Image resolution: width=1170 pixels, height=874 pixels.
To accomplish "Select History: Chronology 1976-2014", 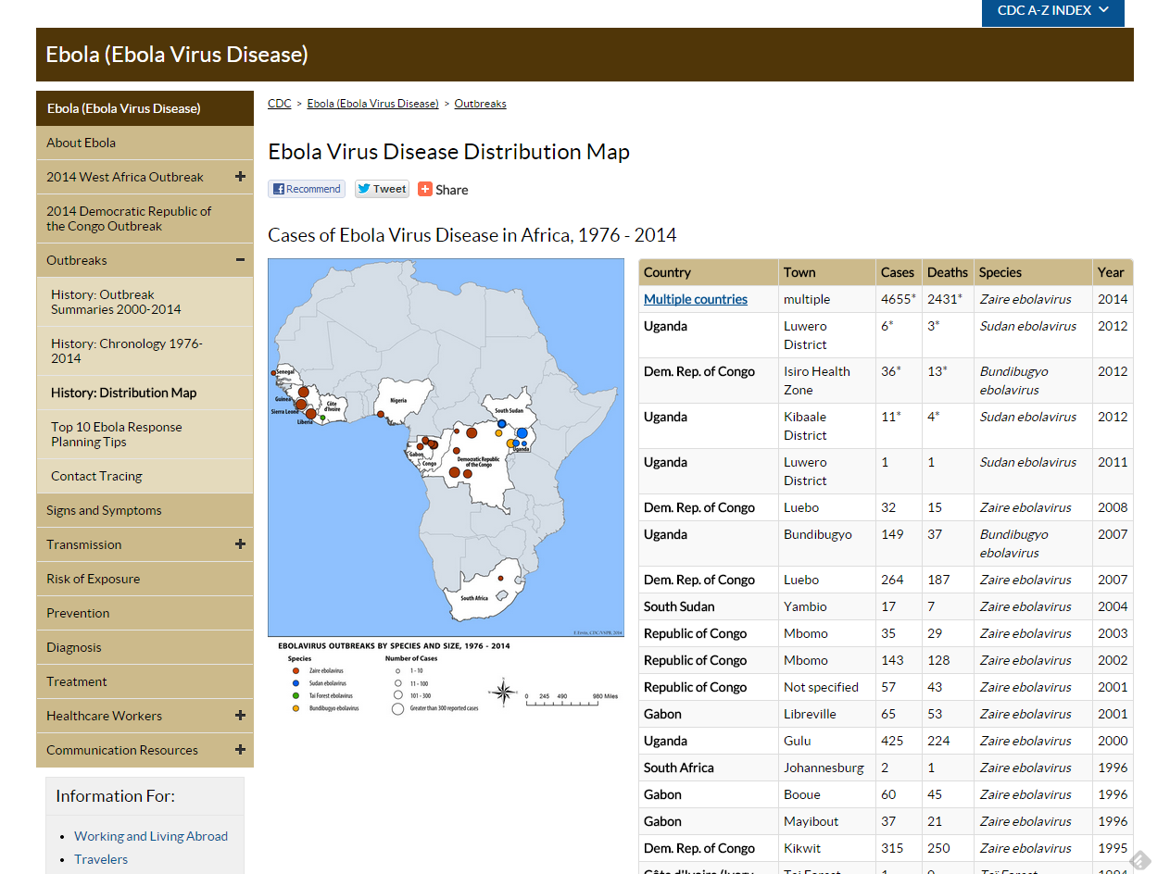I will point(145,351).
